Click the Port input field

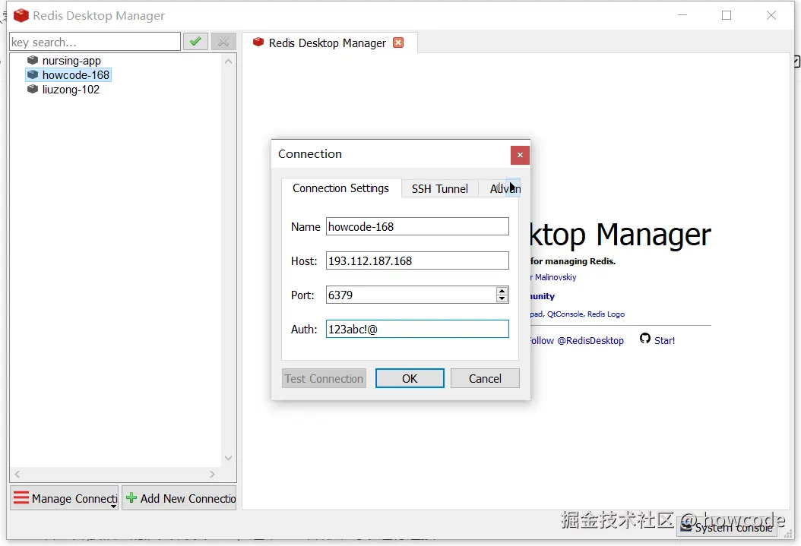(410, 295)
